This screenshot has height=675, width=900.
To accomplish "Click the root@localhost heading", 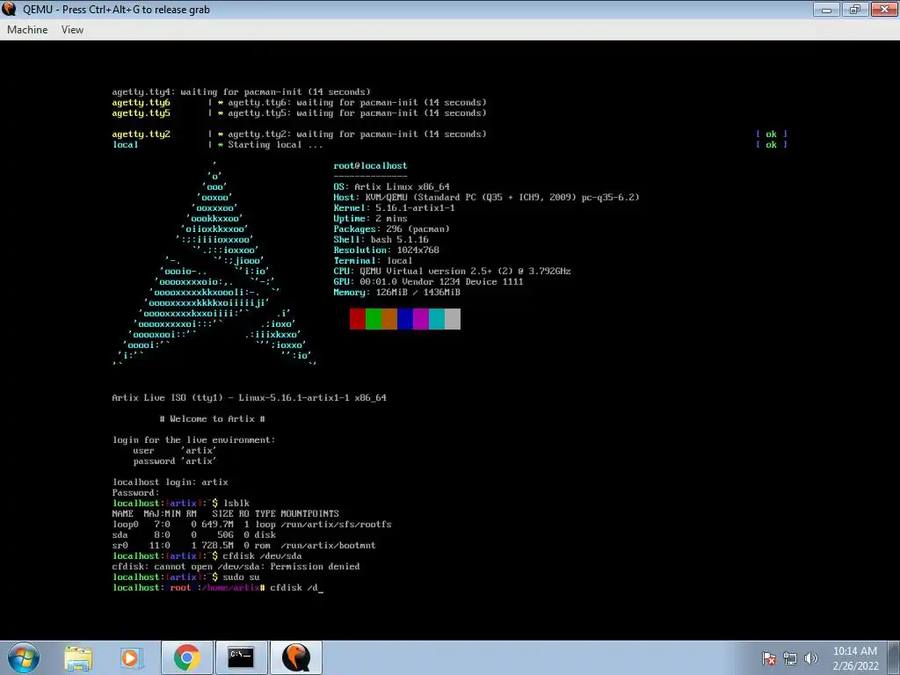I will click(370, 166).
